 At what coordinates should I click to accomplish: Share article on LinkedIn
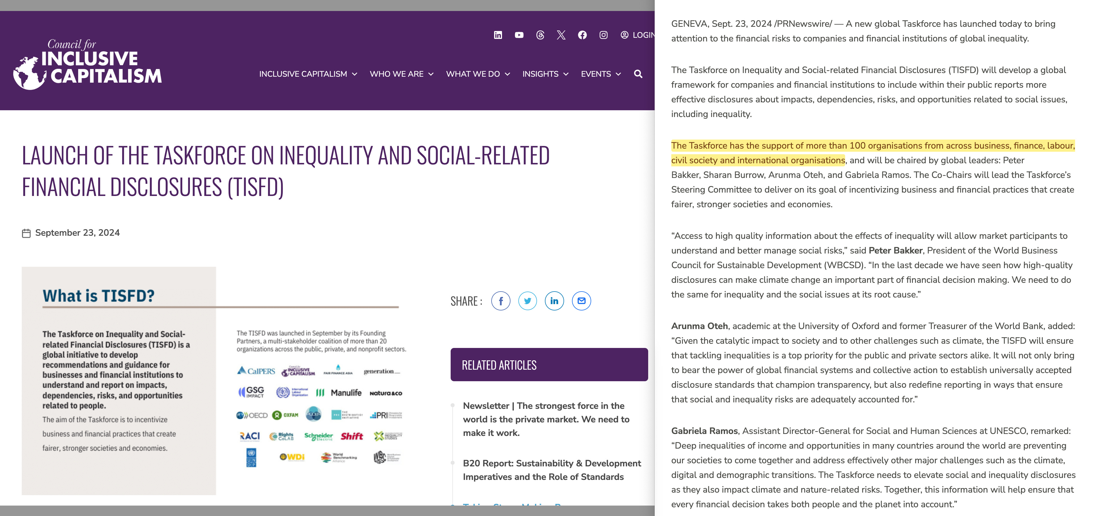pos(554,301)
